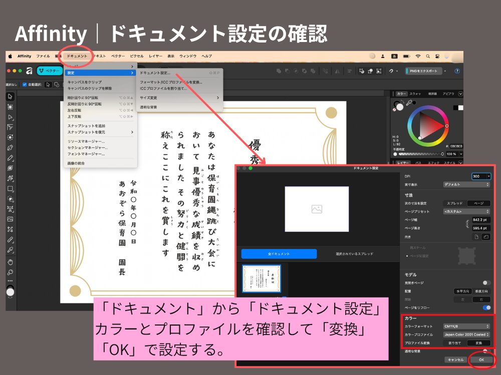Select the Pencil tool
Image resolution: width=501 pixels, height=375 pixels.
point(10,158)
